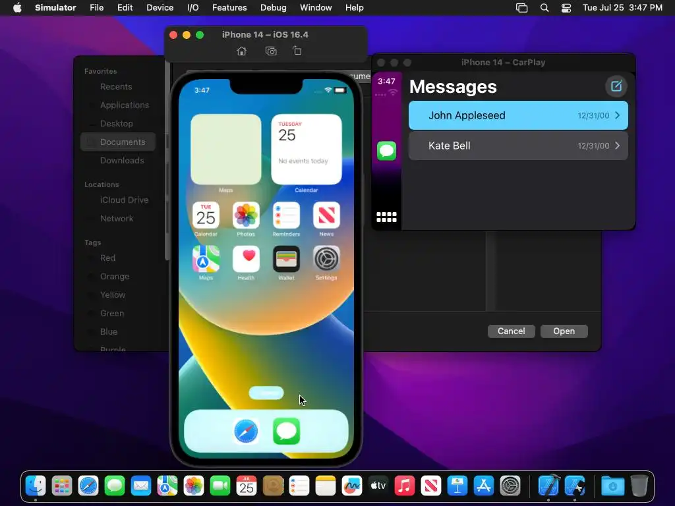The image size is (675, 506).
Task: Open Reminders app on iPhone home screen
Action: coord(286,215)
